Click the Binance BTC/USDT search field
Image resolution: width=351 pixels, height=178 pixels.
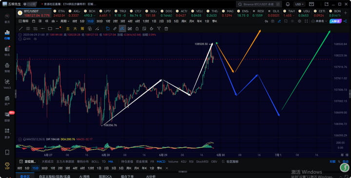(259, 4)
